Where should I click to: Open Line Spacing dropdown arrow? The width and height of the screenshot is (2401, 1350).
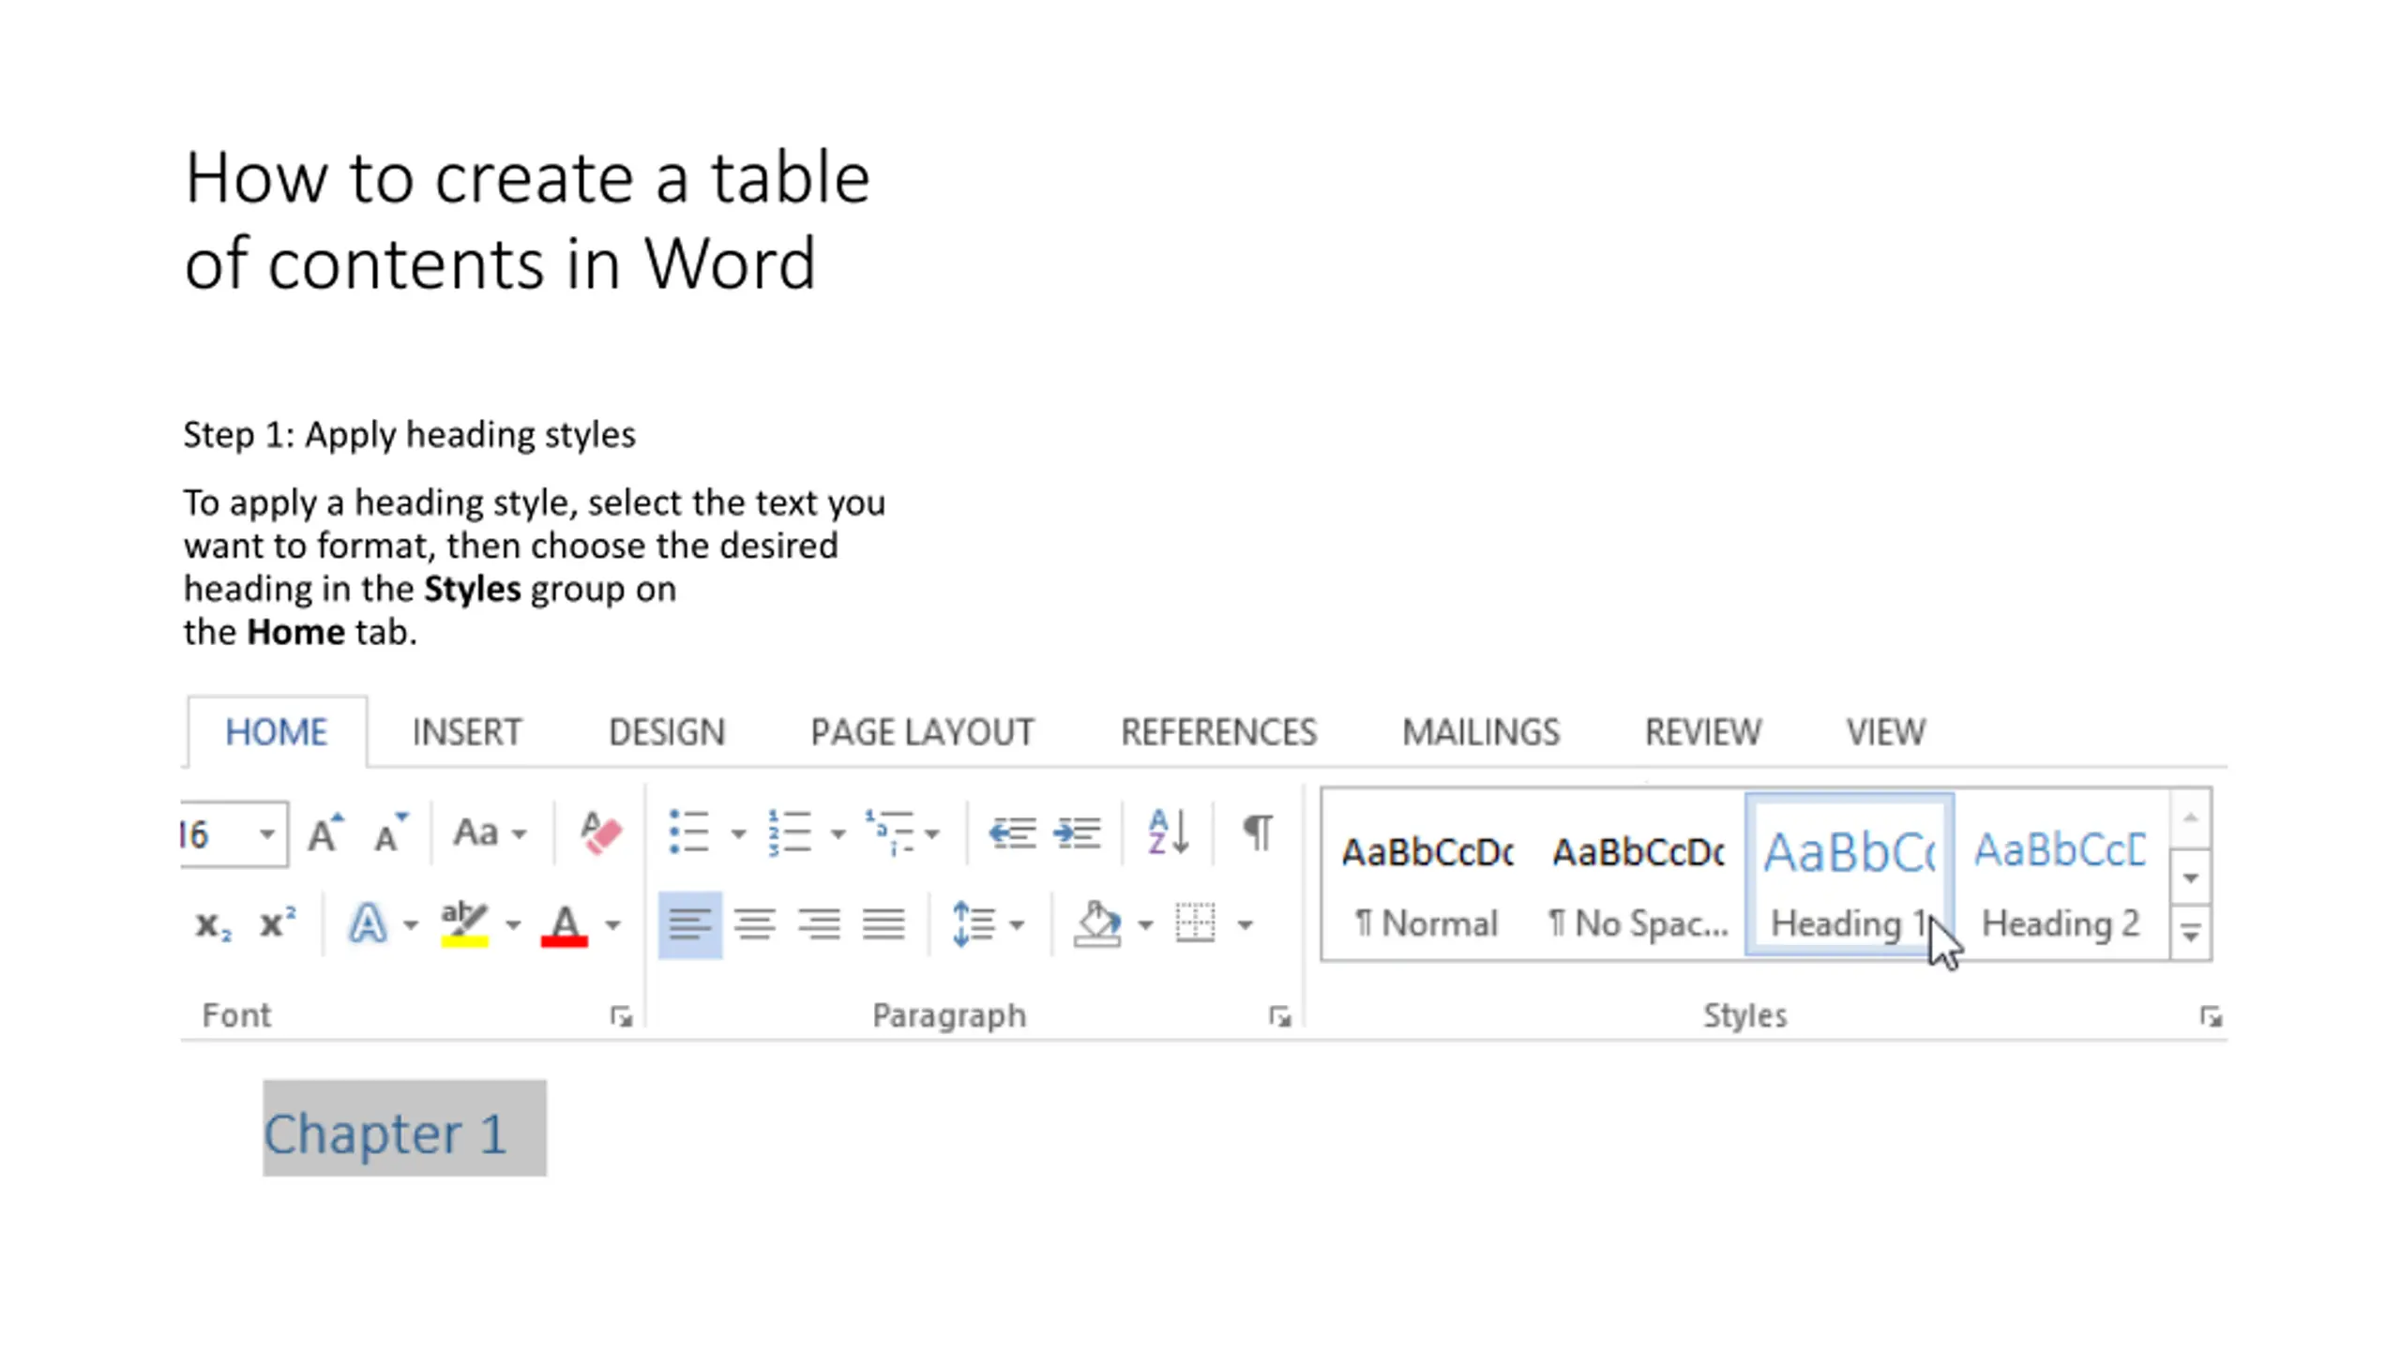tap(1017, 925)
